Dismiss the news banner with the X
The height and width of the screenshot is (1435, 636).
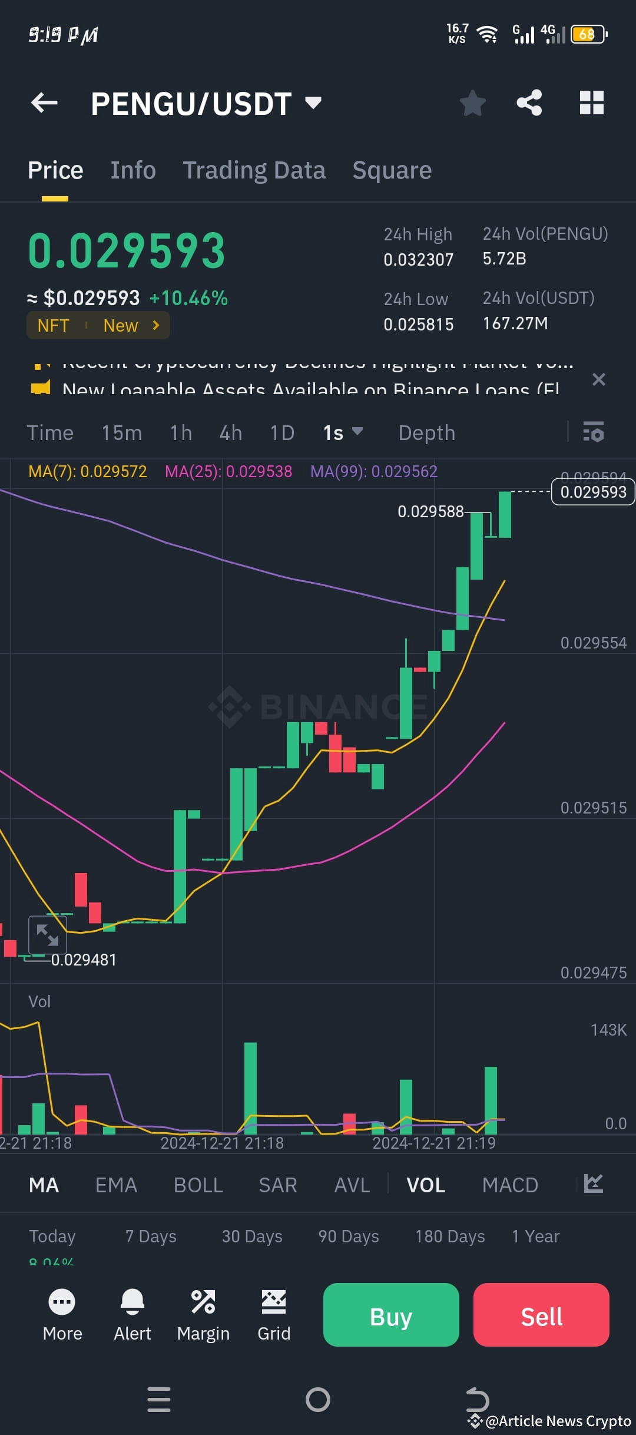(x=599, y=380)
